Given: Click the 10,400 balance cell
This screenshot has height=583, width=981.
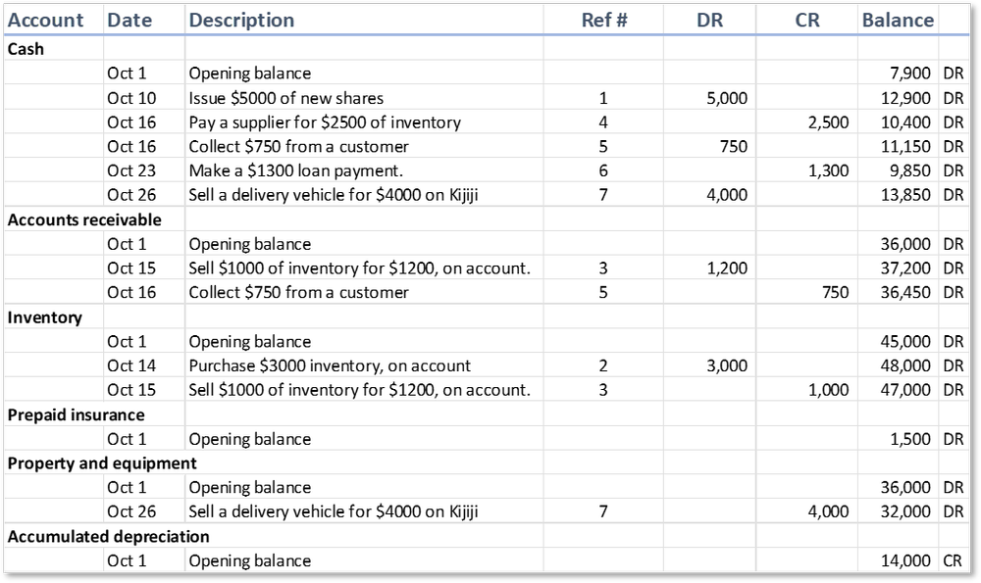Looking at the screenshot, I should click(x=905, y=122).
